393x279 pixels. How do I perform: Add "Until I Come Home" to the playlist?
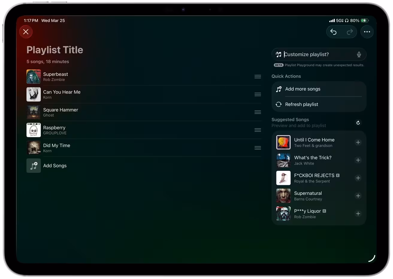coord(358,142)
